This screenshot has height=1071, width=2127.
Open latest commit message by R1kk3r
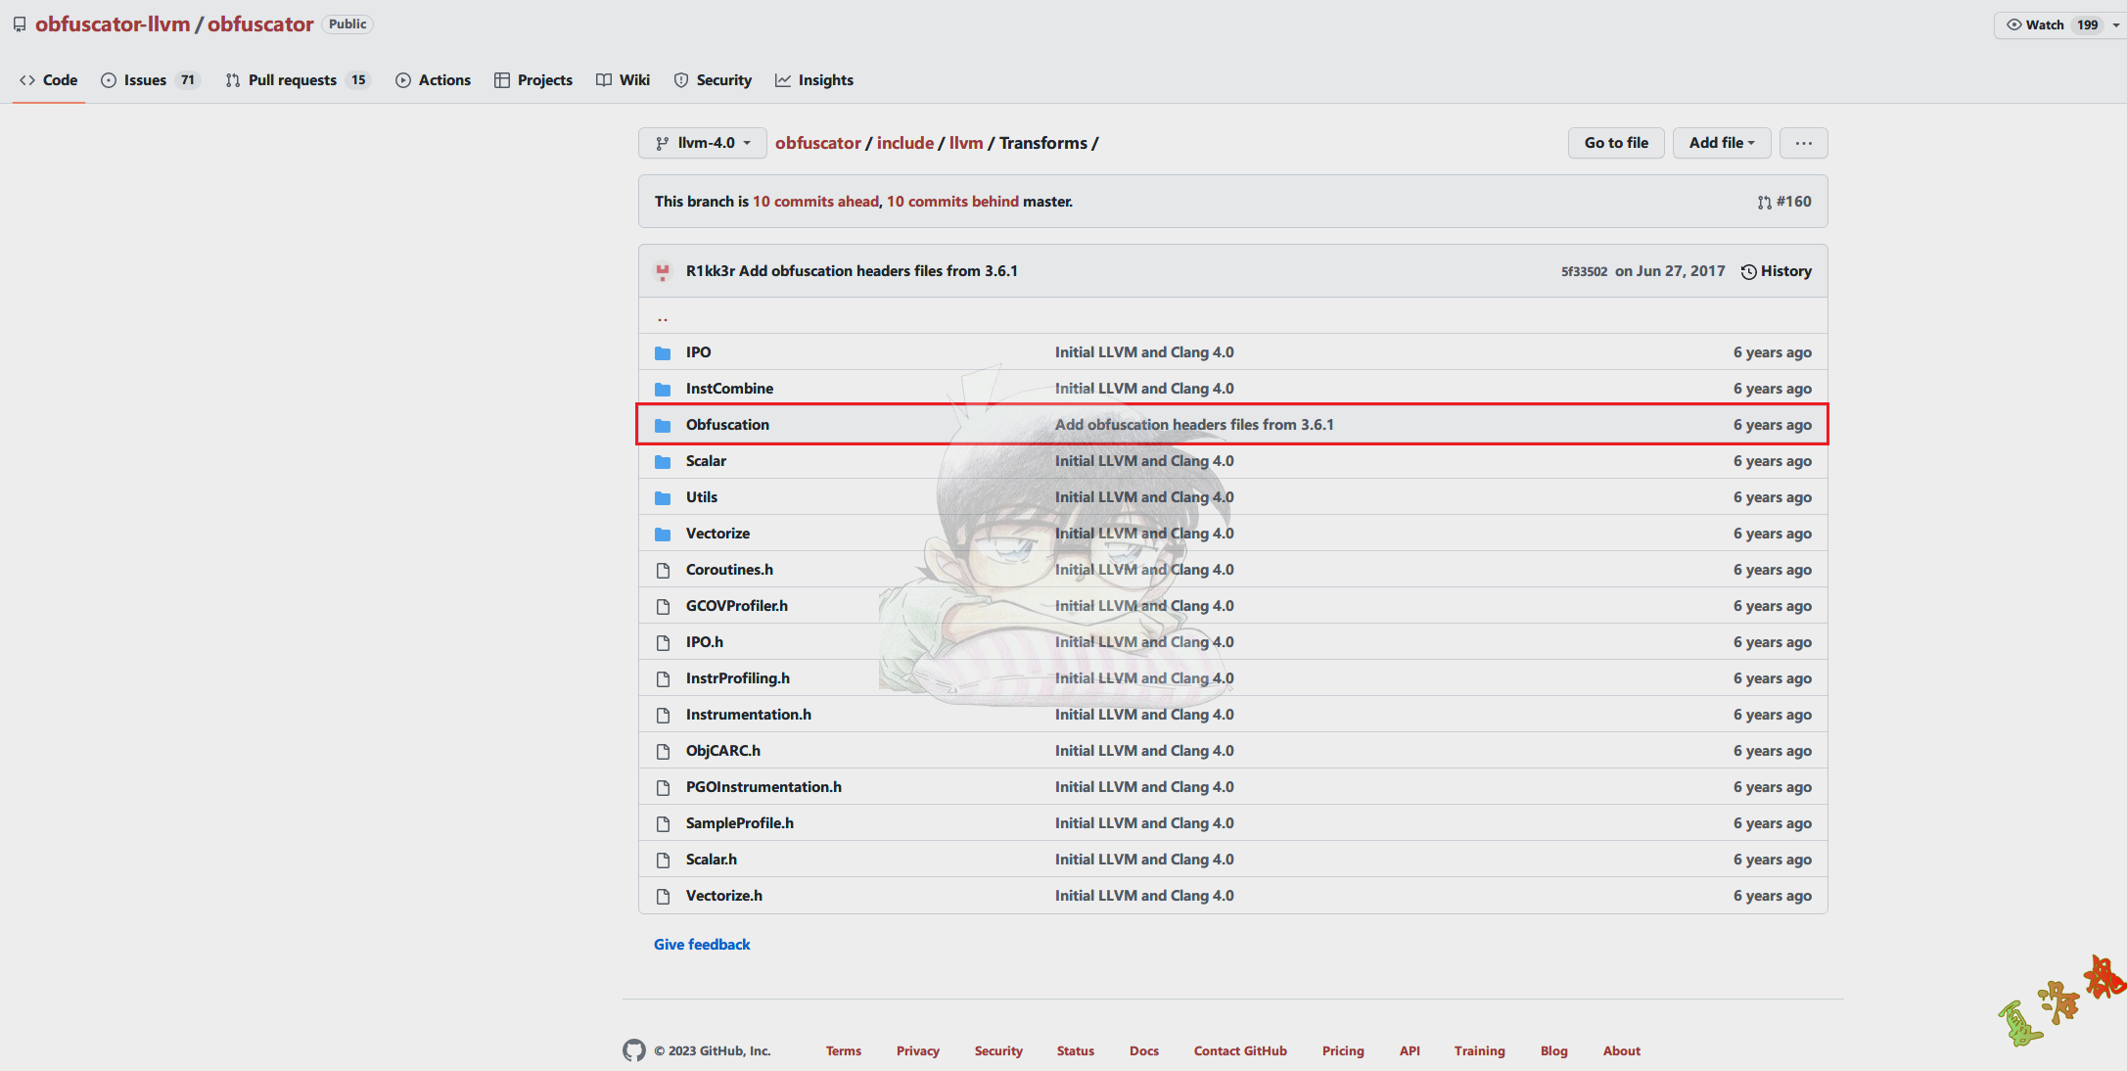point(878,271)
